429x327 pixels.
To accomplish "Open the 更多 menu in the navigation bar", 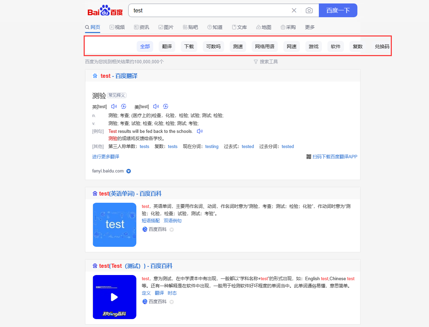I will (309, 27).
